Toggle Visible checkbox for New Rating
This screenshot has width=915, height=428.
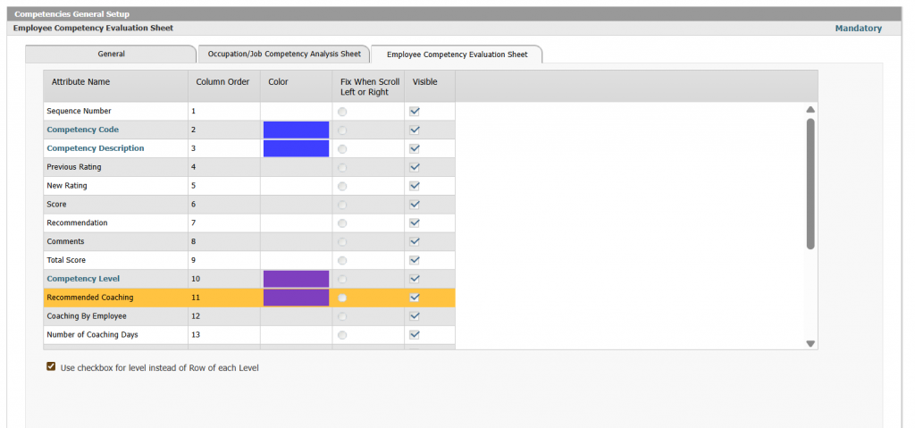coord(415,186)
